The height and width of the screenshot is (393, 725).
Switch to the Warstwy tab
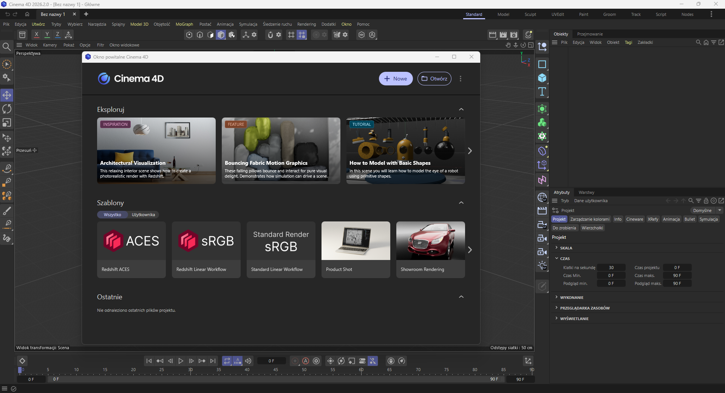coord(586,192)
